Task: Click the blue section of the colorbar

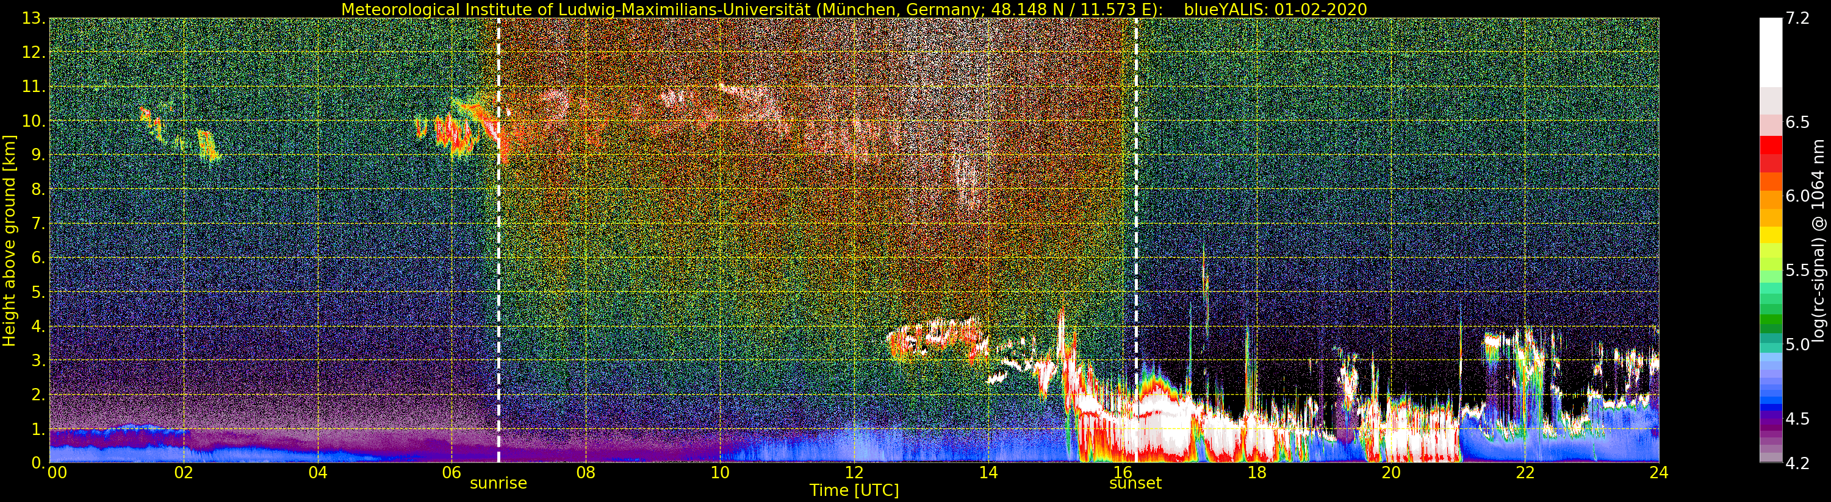Action: [x=1771, y=383]
